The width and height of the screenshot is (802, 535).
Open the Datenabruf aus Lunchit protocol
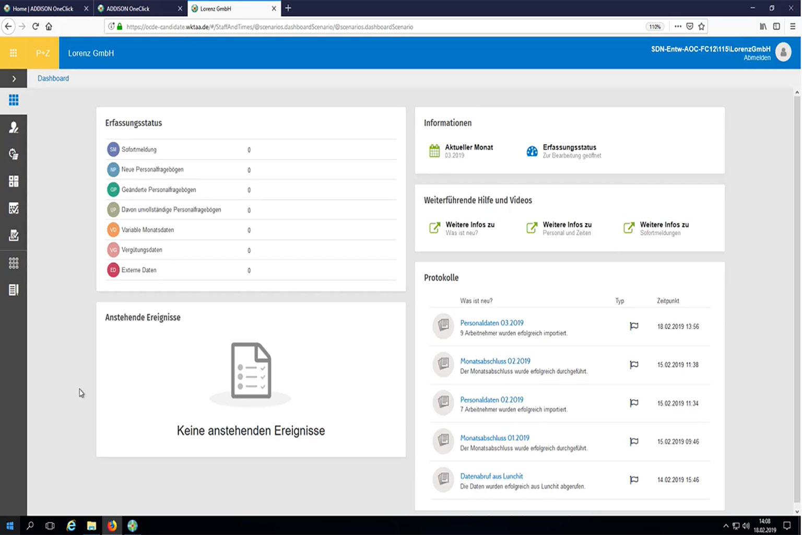coord(491,476)
